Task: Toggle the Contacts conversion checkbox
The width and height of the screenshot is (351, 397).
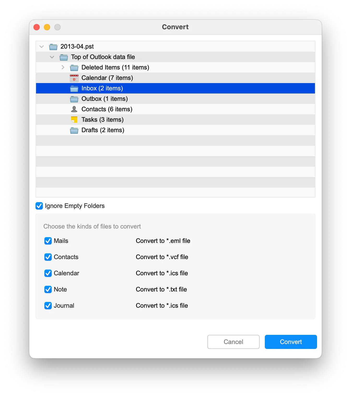Action: click(48, 257)
